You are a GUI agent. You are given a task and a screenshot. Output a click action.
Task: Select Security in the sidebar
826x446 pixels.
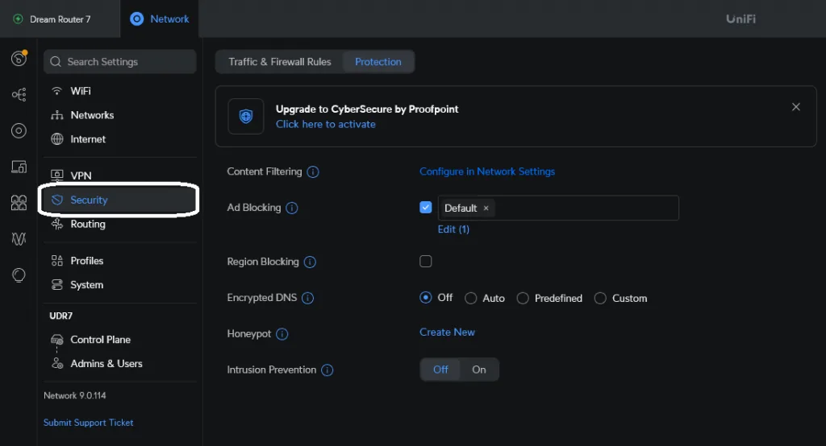(119, 200)
